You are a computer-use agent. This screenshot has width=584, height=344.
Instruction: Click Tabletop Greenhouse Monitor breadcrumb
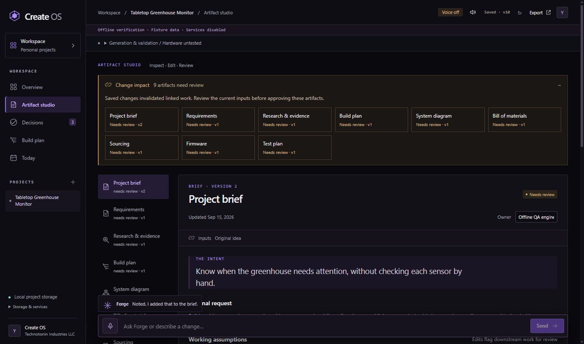tap(162, 13)
